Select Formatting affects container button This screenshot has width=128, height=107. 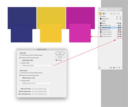point(104,13)
